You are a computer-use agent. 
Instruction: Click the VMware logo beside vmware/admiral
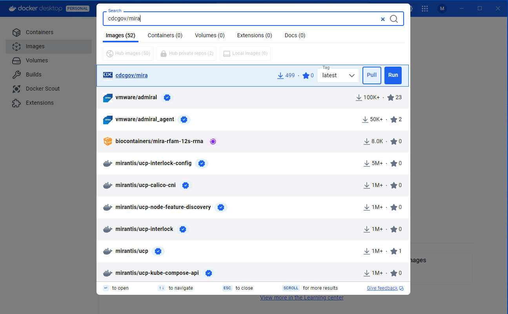[x=108, y=98]
